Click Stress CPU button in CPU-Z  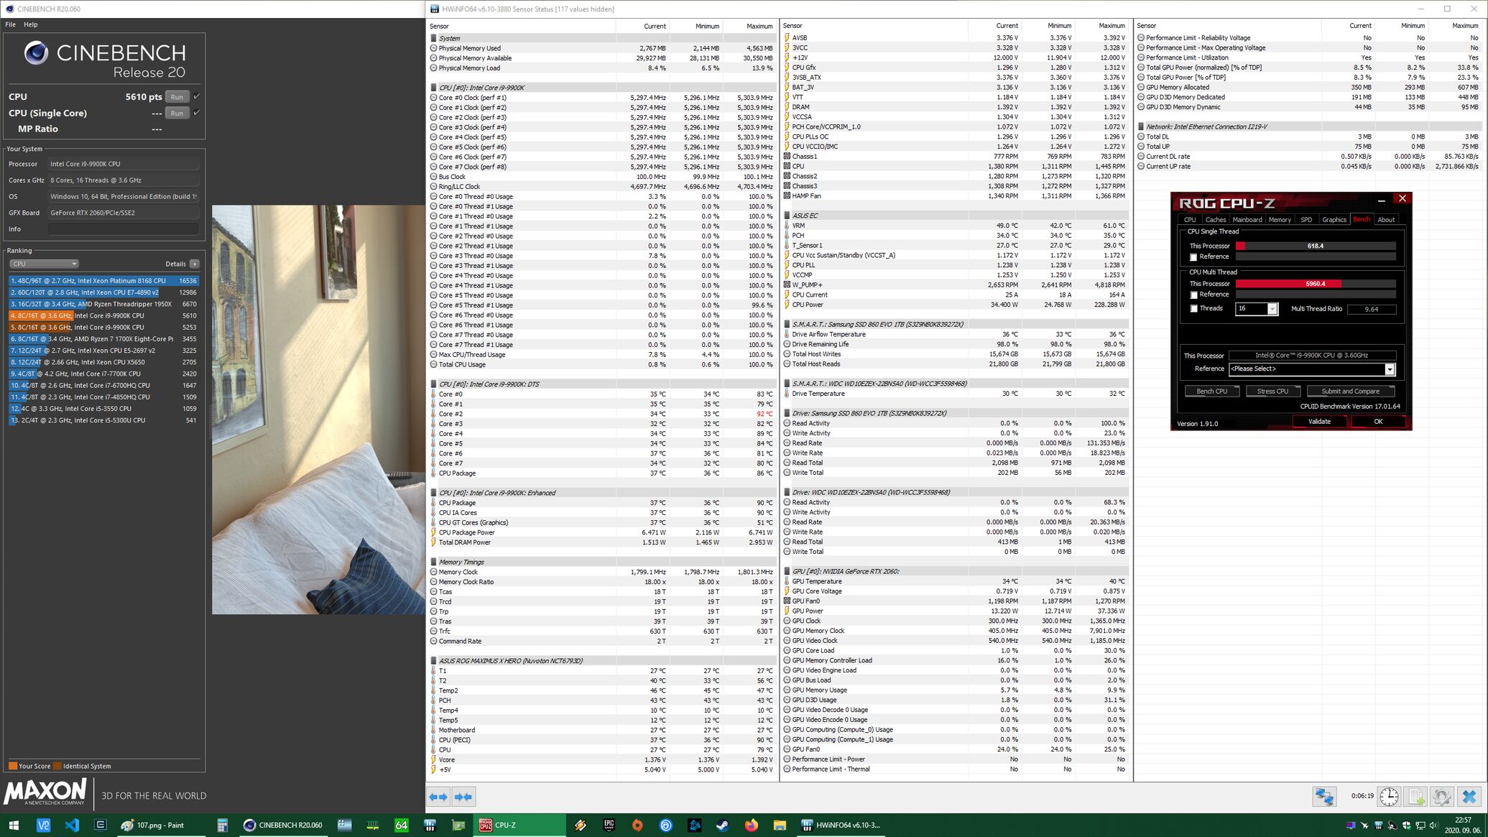point(1272,392)
